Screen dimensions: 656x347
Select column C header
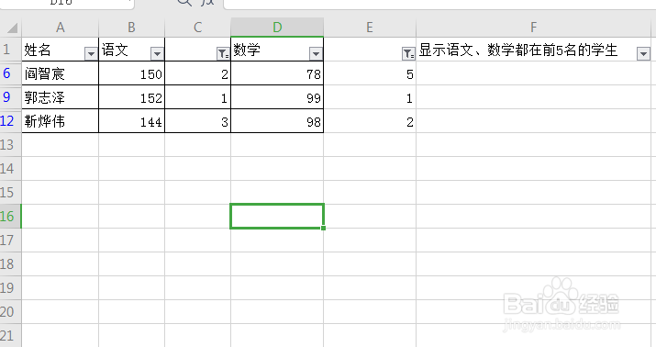tap(197, 28)
